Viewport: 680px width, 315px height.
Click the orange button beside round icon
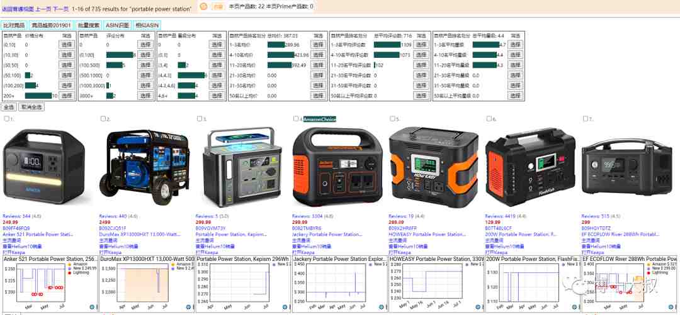tap(218, 6)
